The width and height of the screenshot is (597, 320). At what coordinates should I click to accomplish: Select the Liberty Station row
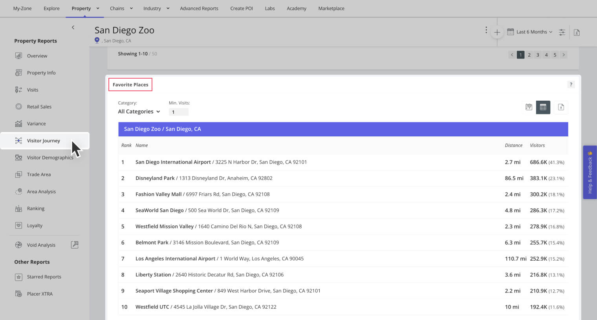coord(343,275)
